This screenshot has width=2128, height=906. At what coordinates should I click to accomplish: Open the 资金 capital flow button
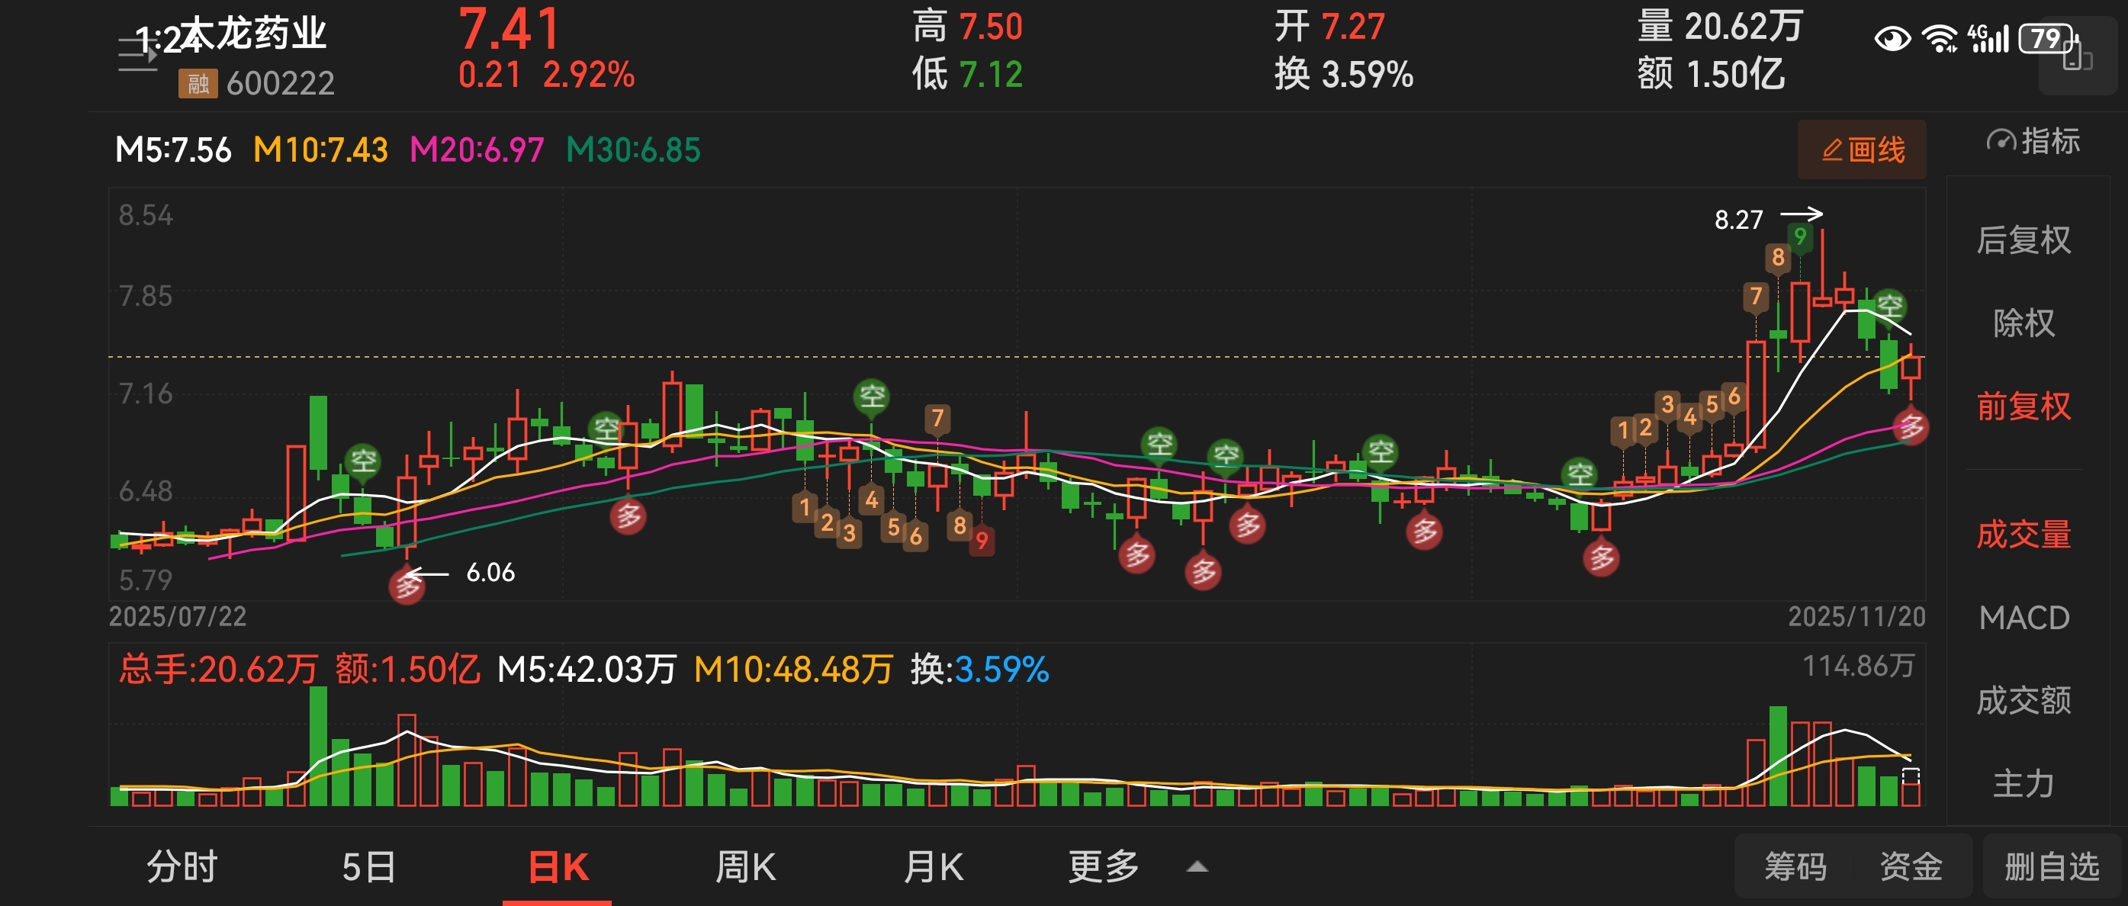(1910, 867)
